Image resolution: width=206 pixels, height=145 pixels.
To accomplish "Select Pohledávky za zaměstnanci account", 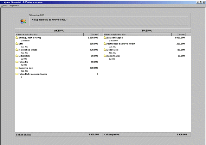I will [33, 74].
